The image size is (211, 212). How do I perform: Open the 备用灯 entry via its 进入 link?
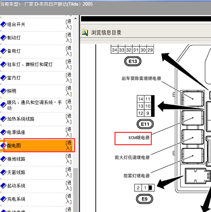tap(69, 51)
